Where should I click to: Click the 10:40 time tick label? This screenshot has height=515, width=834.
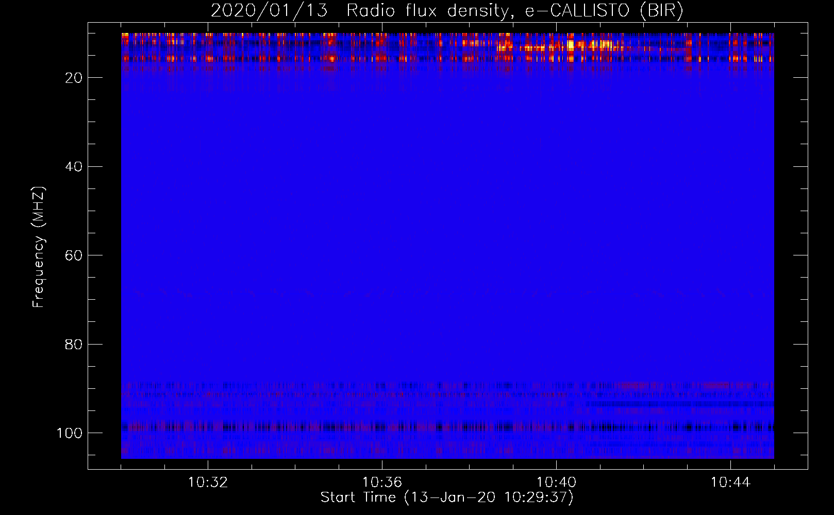click(x=556, y=483)
